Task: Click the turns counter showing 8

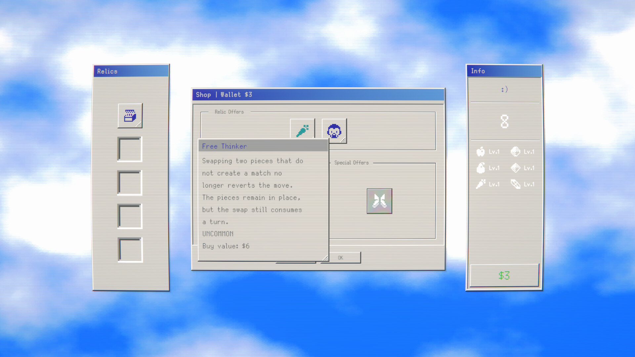Action: pyautogui.click(x=504, y=121)
